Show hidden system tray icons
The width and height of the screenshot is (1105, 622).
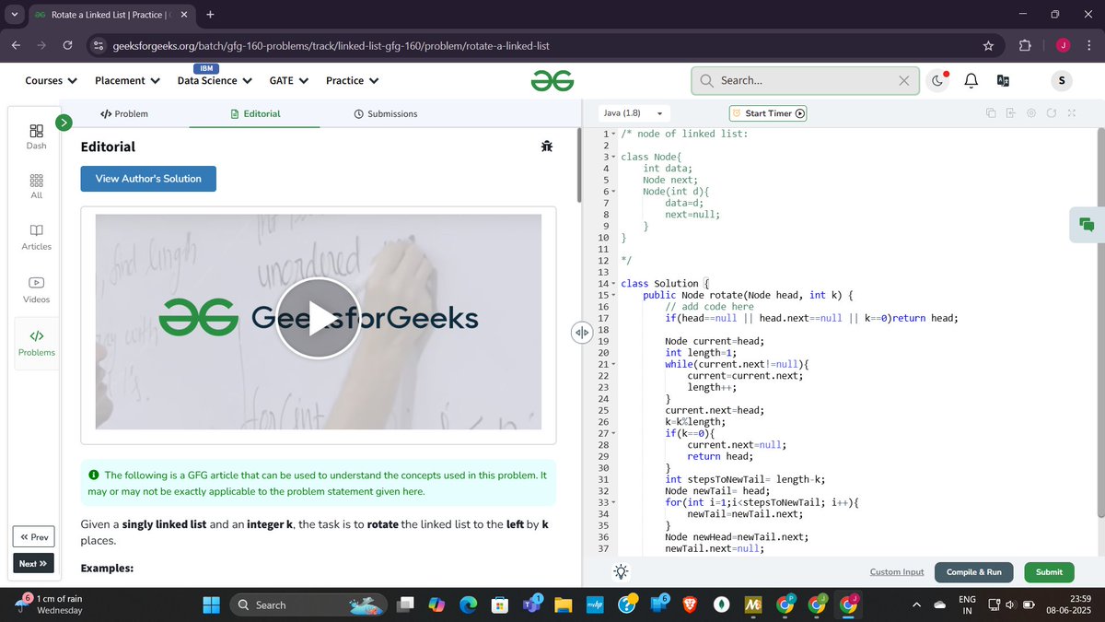tap(916, 604)
